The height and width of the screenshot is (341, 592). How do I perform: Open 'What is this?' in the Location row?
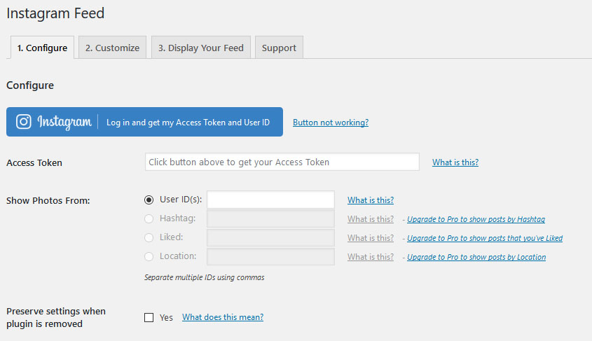click(371, 256)
